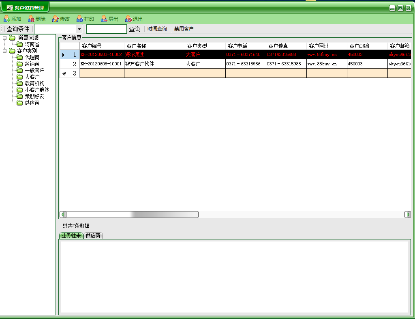Click the 退出 (Exit) toolbar icon
Viewport: 415px width, 319px height.
click(x=128, y=19)
